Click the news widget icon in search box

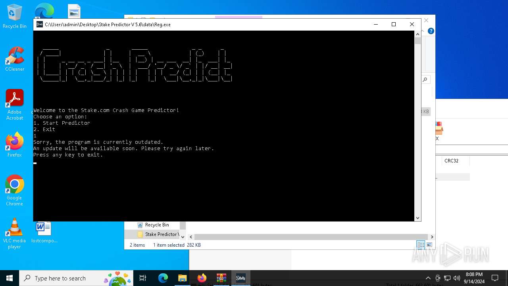coord(117,278)
